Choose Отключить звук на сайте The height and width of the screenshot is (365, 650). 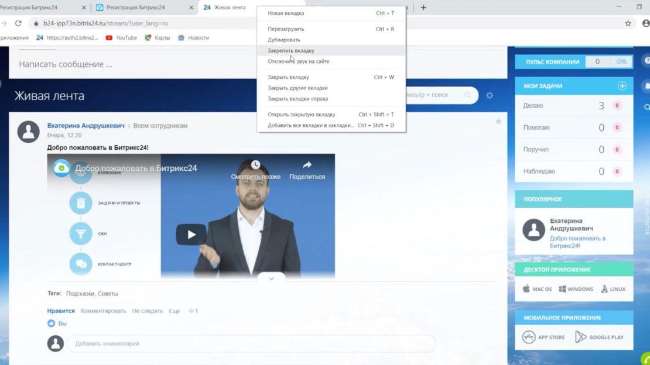pos(331,61)
